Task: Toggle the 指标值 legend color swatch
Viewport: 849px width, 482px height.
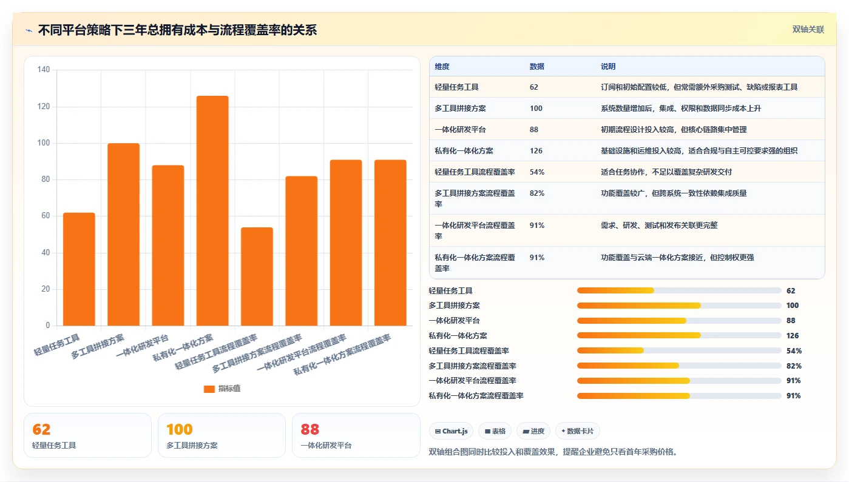Action: tap(209, 389)
